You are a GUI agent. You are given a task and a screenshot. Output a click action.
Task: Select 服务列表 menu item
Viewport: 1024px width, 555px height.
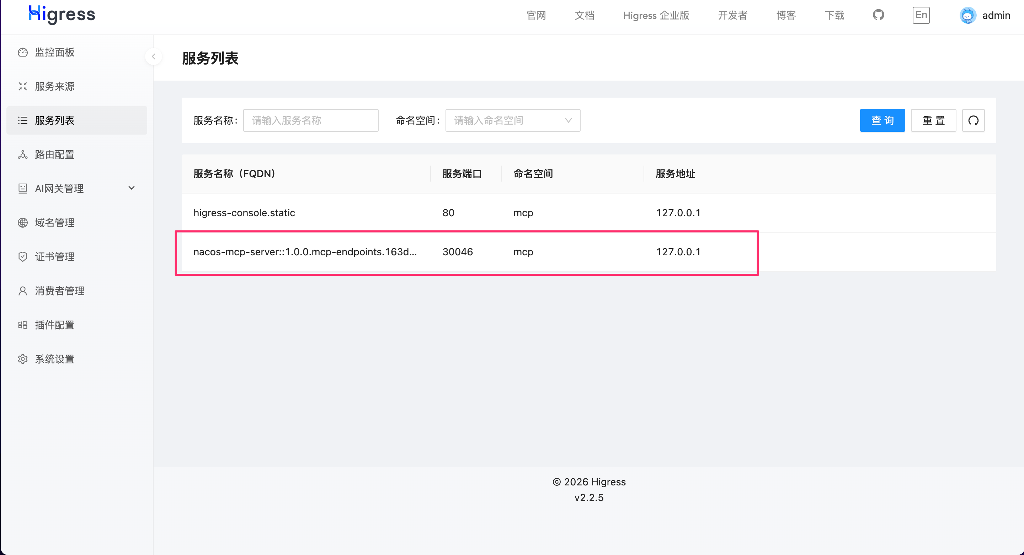click(77, 120)
